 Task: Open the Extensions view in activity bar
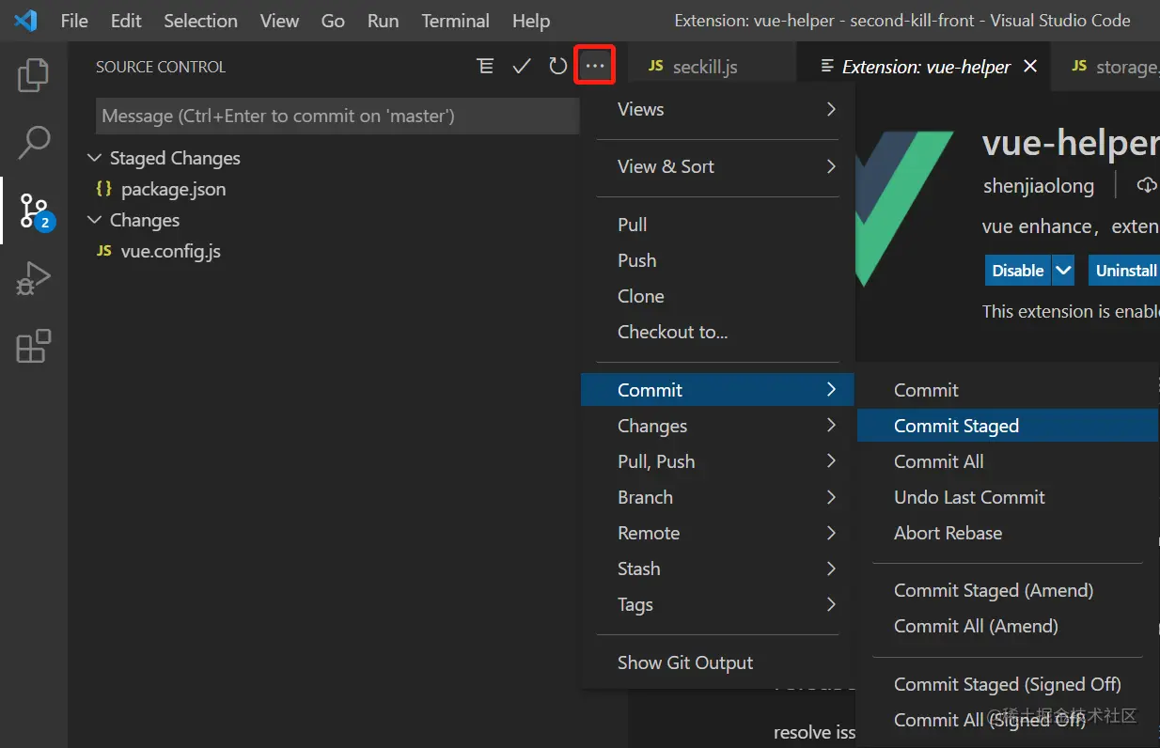click(34, 347)
